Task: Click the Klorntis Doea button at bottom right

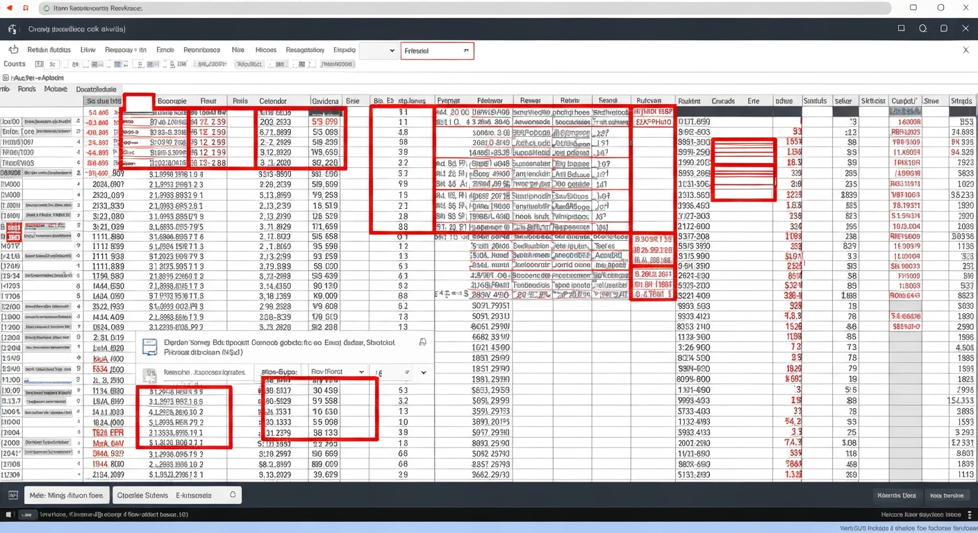Action: click(x=897, y=496)
